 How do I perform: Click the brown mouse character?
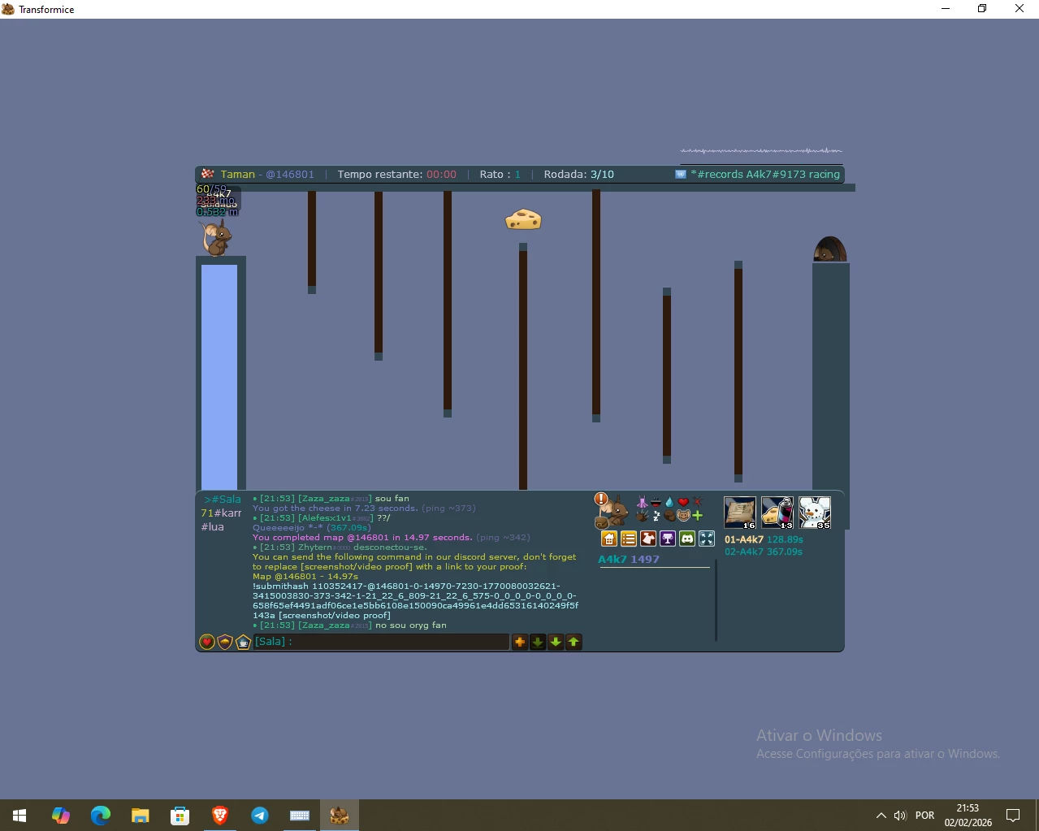tap(216, 238)
